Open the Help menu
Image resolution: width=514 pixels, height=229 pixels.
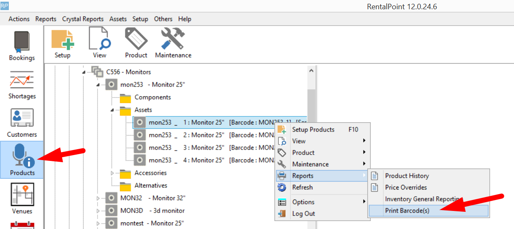click(x=185, y=19)
